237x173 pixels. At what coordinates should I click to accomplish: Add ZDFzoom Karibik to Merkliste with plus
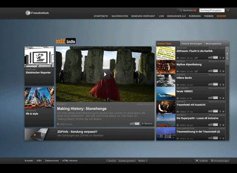pyautogui.click(x=223, y=58)
